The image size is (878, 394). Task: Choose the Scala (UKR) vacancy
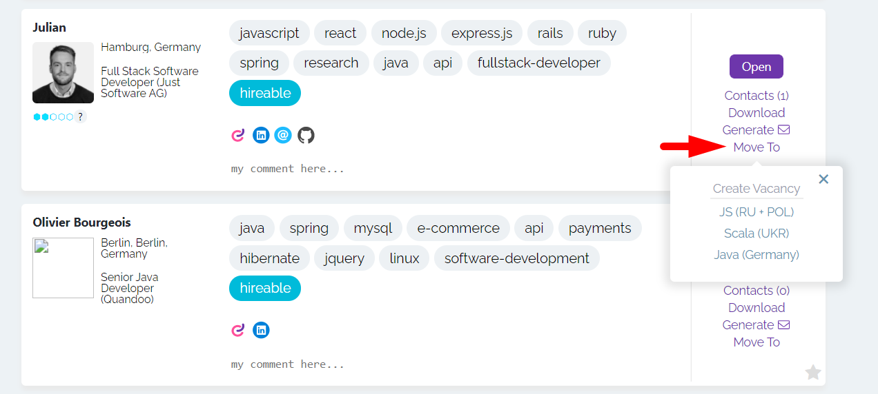757,234
